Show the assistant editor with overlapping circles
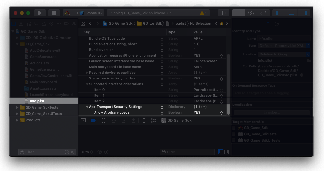The width and height of the screenshot is (324, 171). (x=251, y=13)
